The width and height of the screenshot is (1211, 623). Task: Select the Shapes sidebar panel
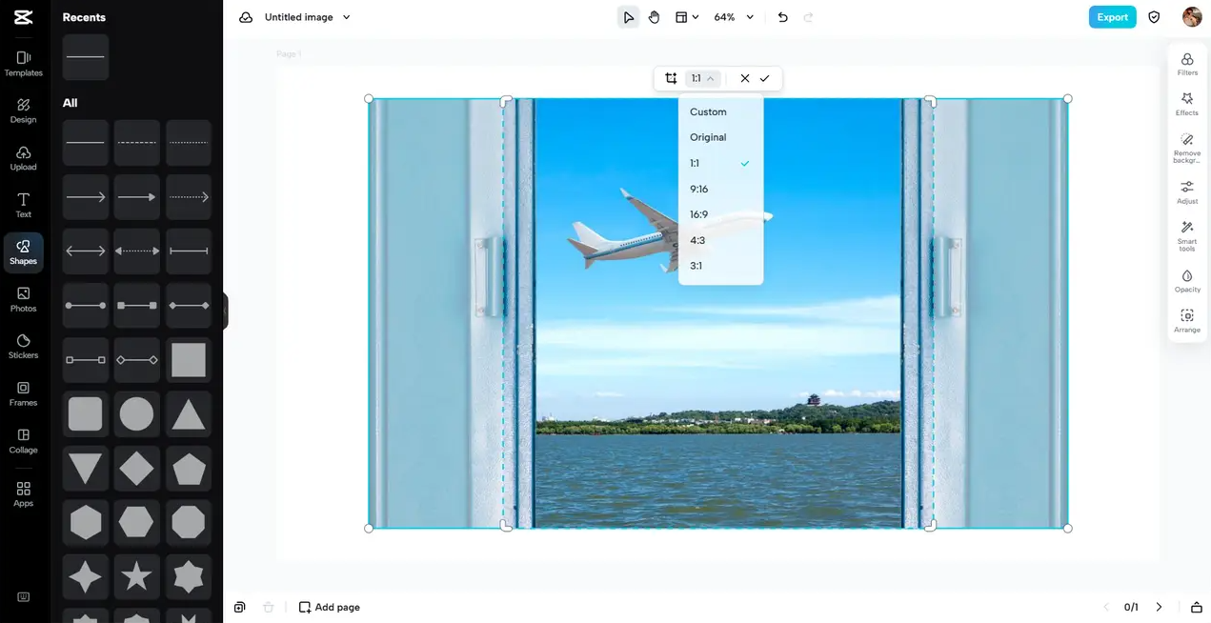coord(24,252)
